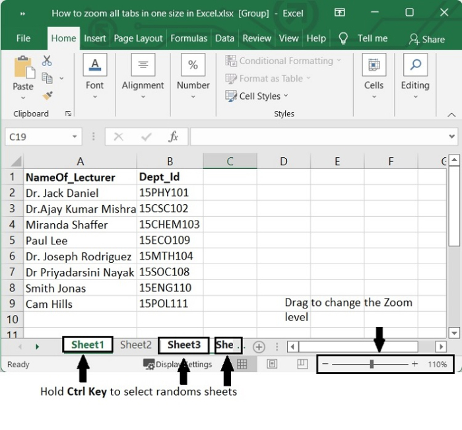Open the Editing search icon

coord(415,65)
